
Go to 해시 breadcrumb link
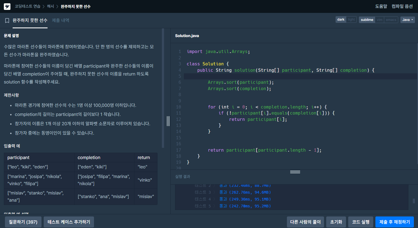(51, 6)
